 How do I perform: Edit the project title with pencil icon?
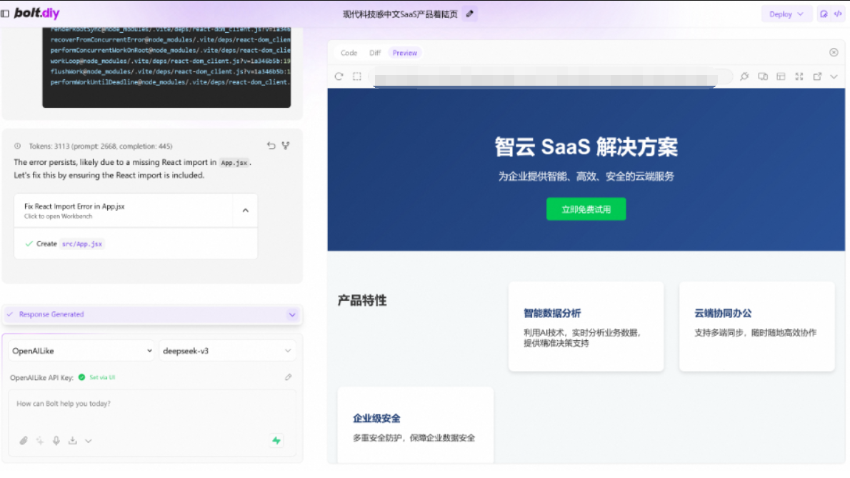click(x=469, y=14)
